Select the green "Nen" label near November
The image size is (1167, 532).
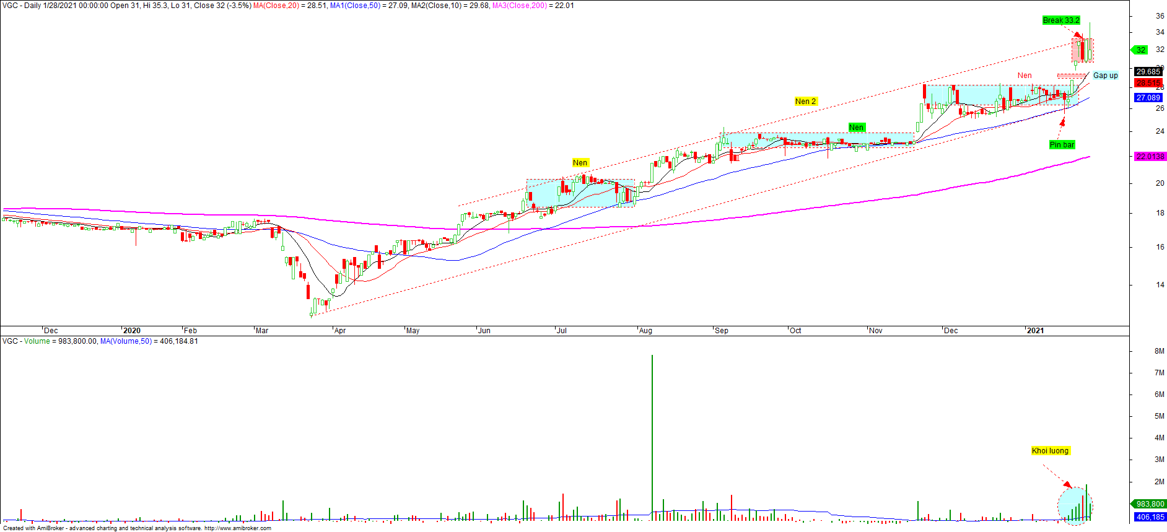pos(856,128)
